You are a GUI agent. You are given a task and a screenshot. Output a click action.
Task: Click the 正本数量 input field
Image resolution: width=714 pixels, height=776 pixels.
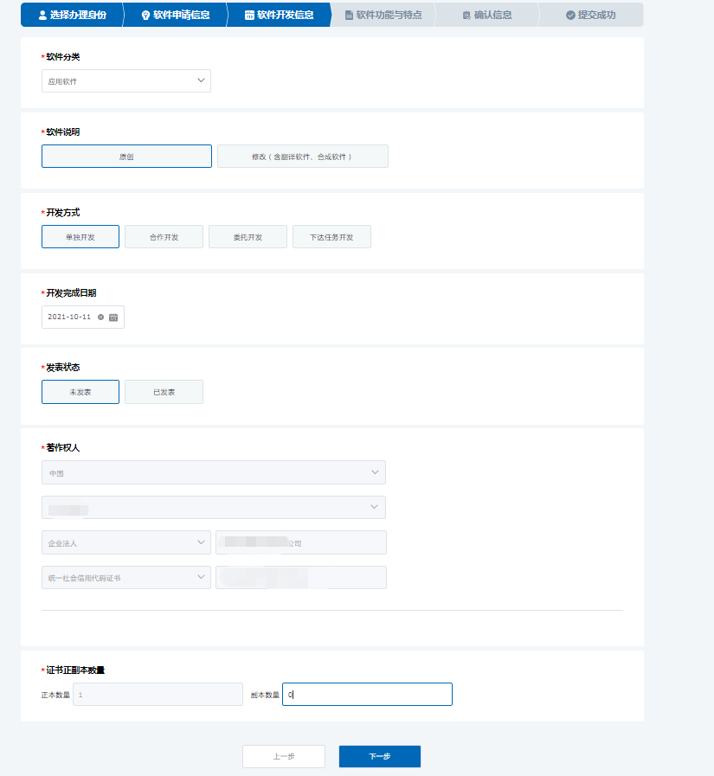158,695
